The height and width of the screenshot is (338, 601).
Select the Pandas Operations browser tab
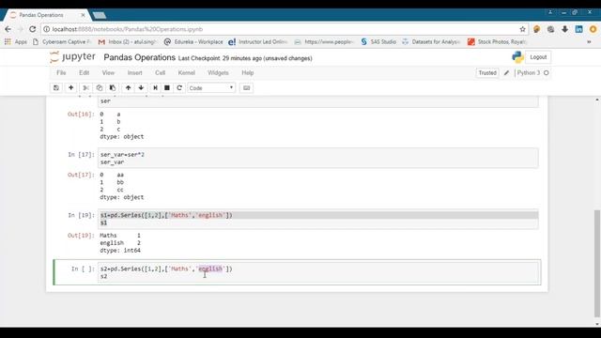coord(47,15)
